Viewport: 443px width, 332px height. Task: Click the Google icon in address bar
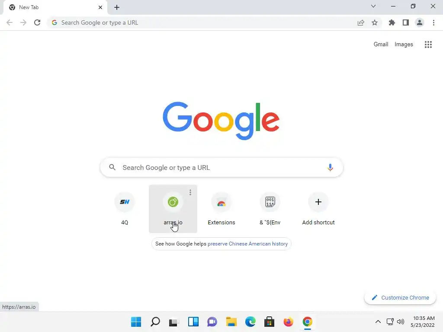click(x=55, y=22)
